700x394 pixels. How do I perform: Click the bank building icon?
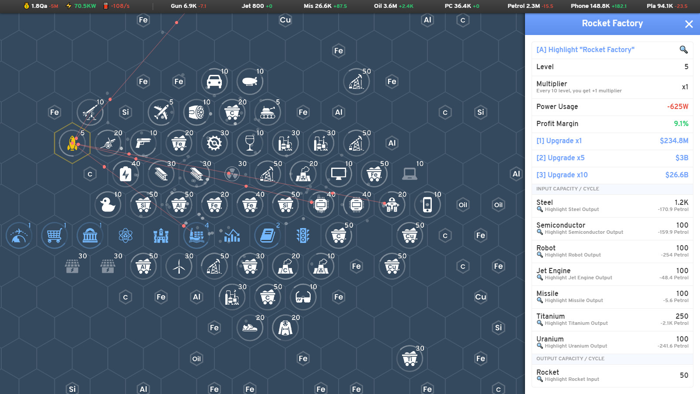[90, 236]
